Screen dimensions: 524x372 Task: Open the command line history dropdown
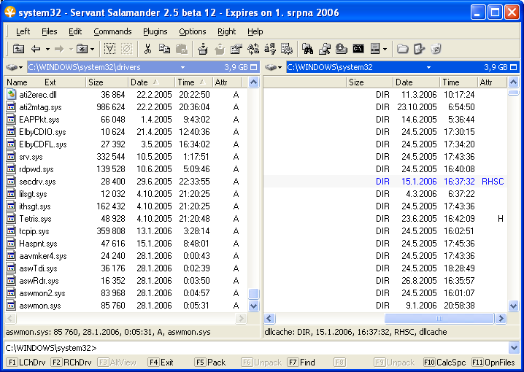(x=514, y=348)
